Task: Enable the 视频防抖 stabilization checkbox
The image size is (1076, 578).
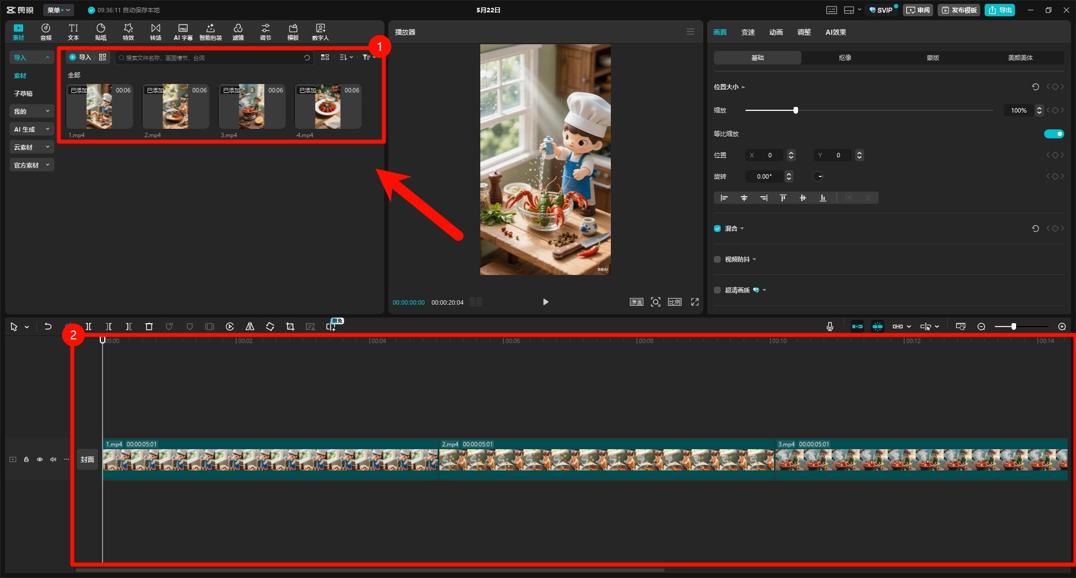Action: click(x=717, y=259)
